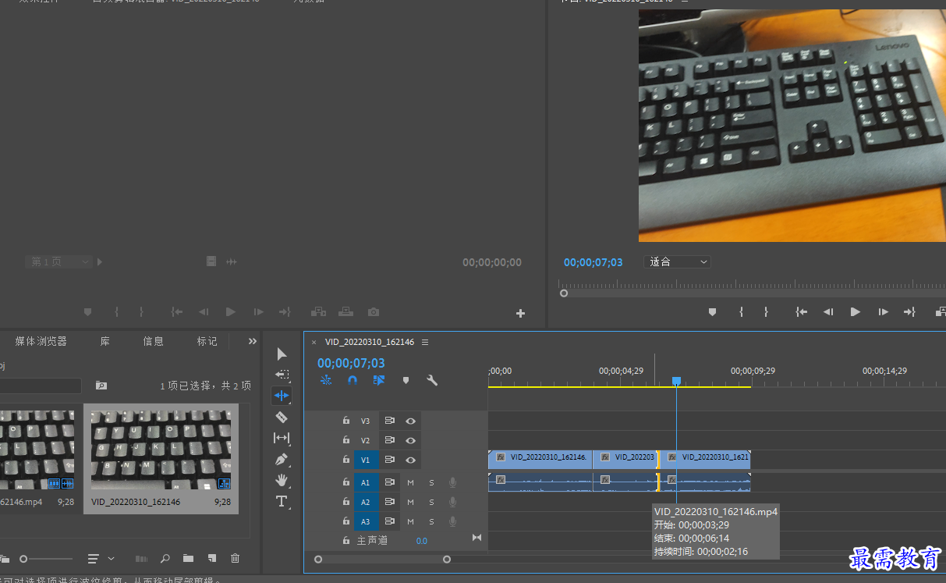Open project panel sort icons dropdown
The image size is (946, 583).
[101, 559]
